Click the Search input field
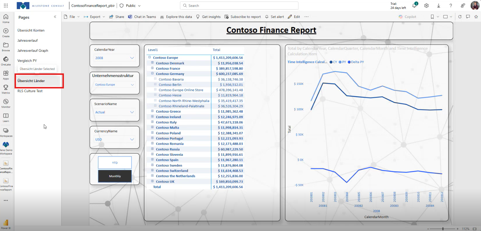Screen dimensions: 481x231 (239, 5)
